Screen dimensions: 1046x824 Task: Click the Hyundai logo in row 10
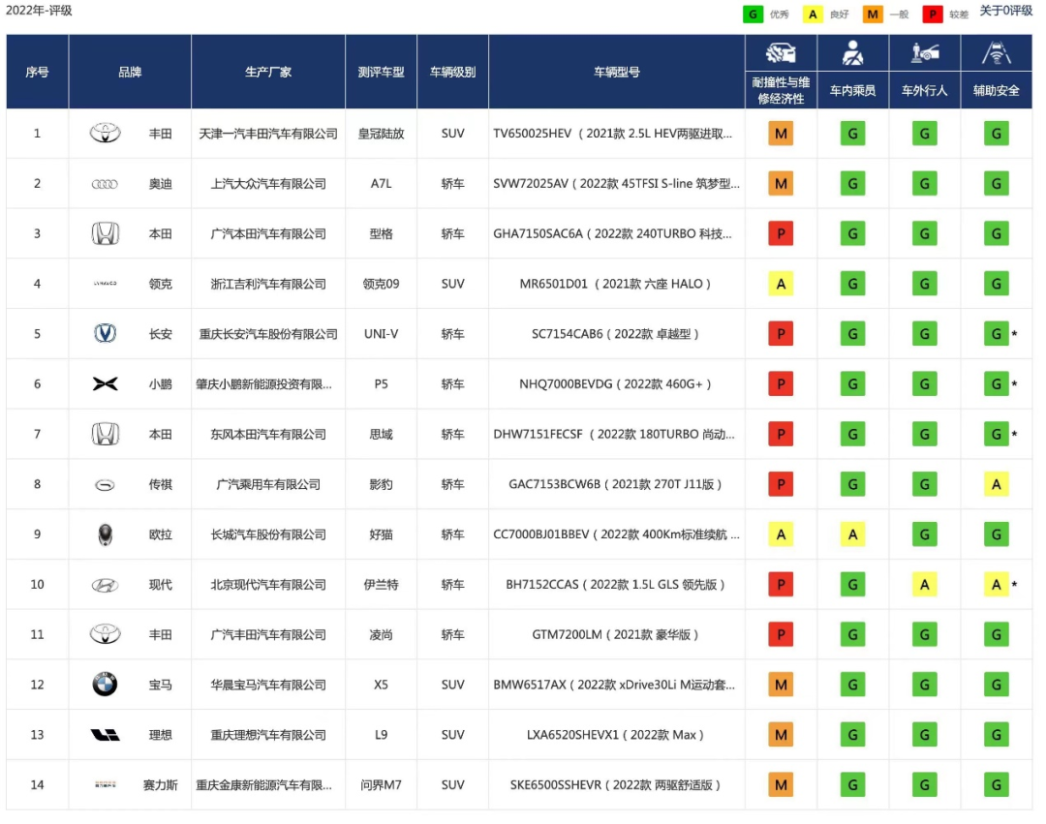tap(105, 586)
